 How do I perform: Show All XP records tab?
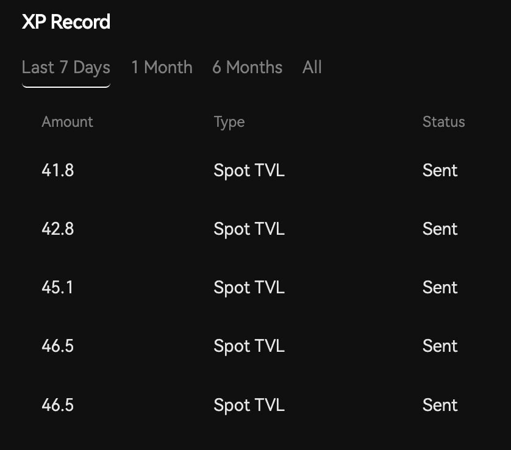tap(312, 68)
